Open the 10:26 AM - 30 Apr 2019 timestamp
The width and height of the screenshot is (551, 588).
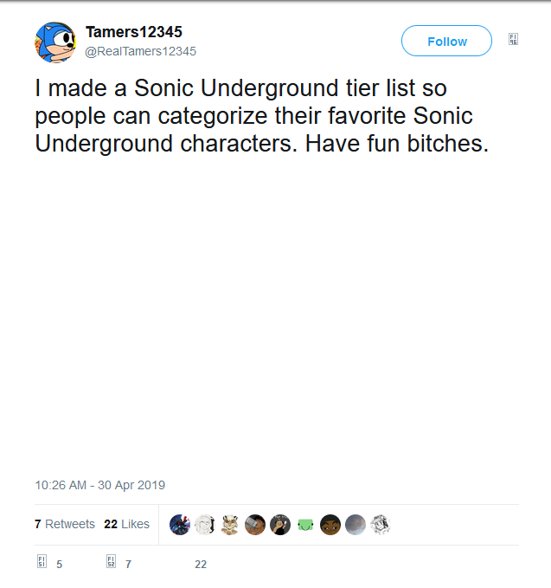coord(99,485)
